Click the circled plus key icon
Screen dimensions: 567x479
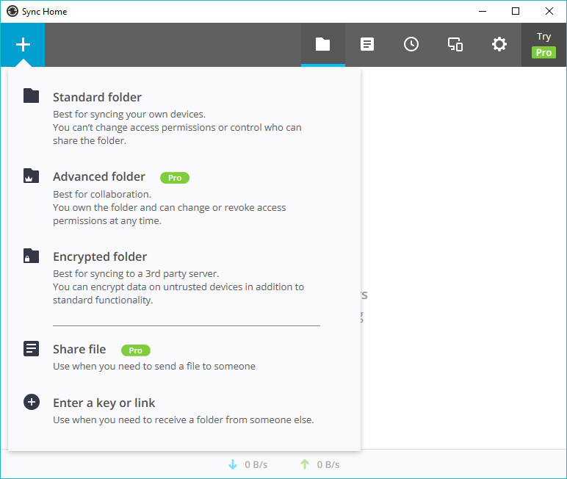click(31, 402)
